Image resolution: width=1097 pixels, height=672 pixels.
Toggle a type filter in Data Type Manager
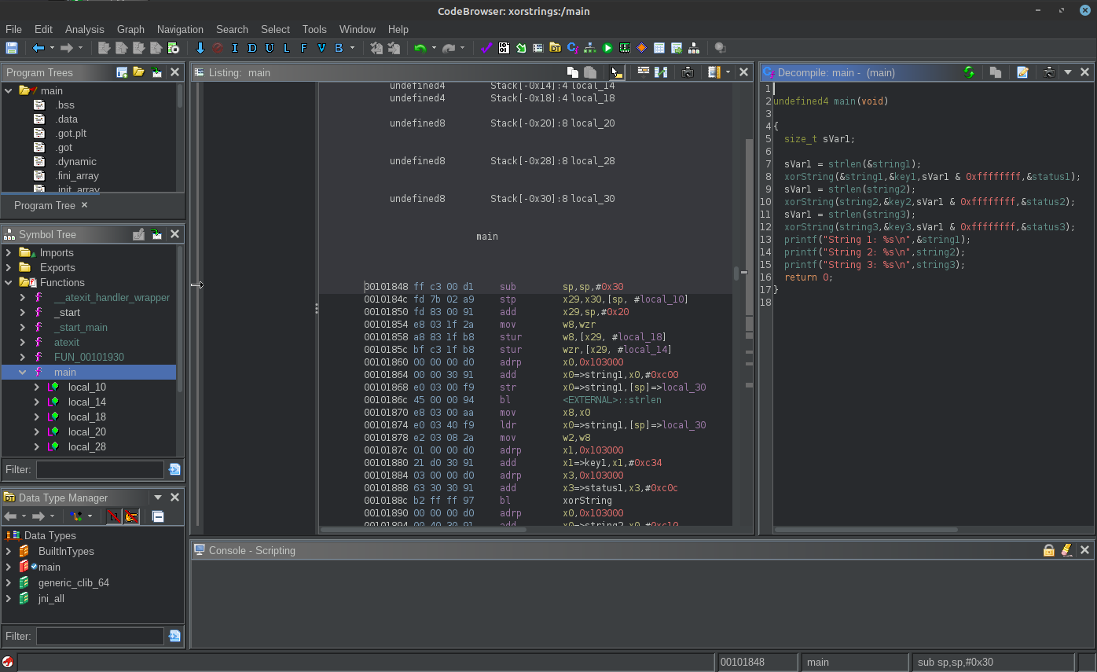click(x=114, y=516)
